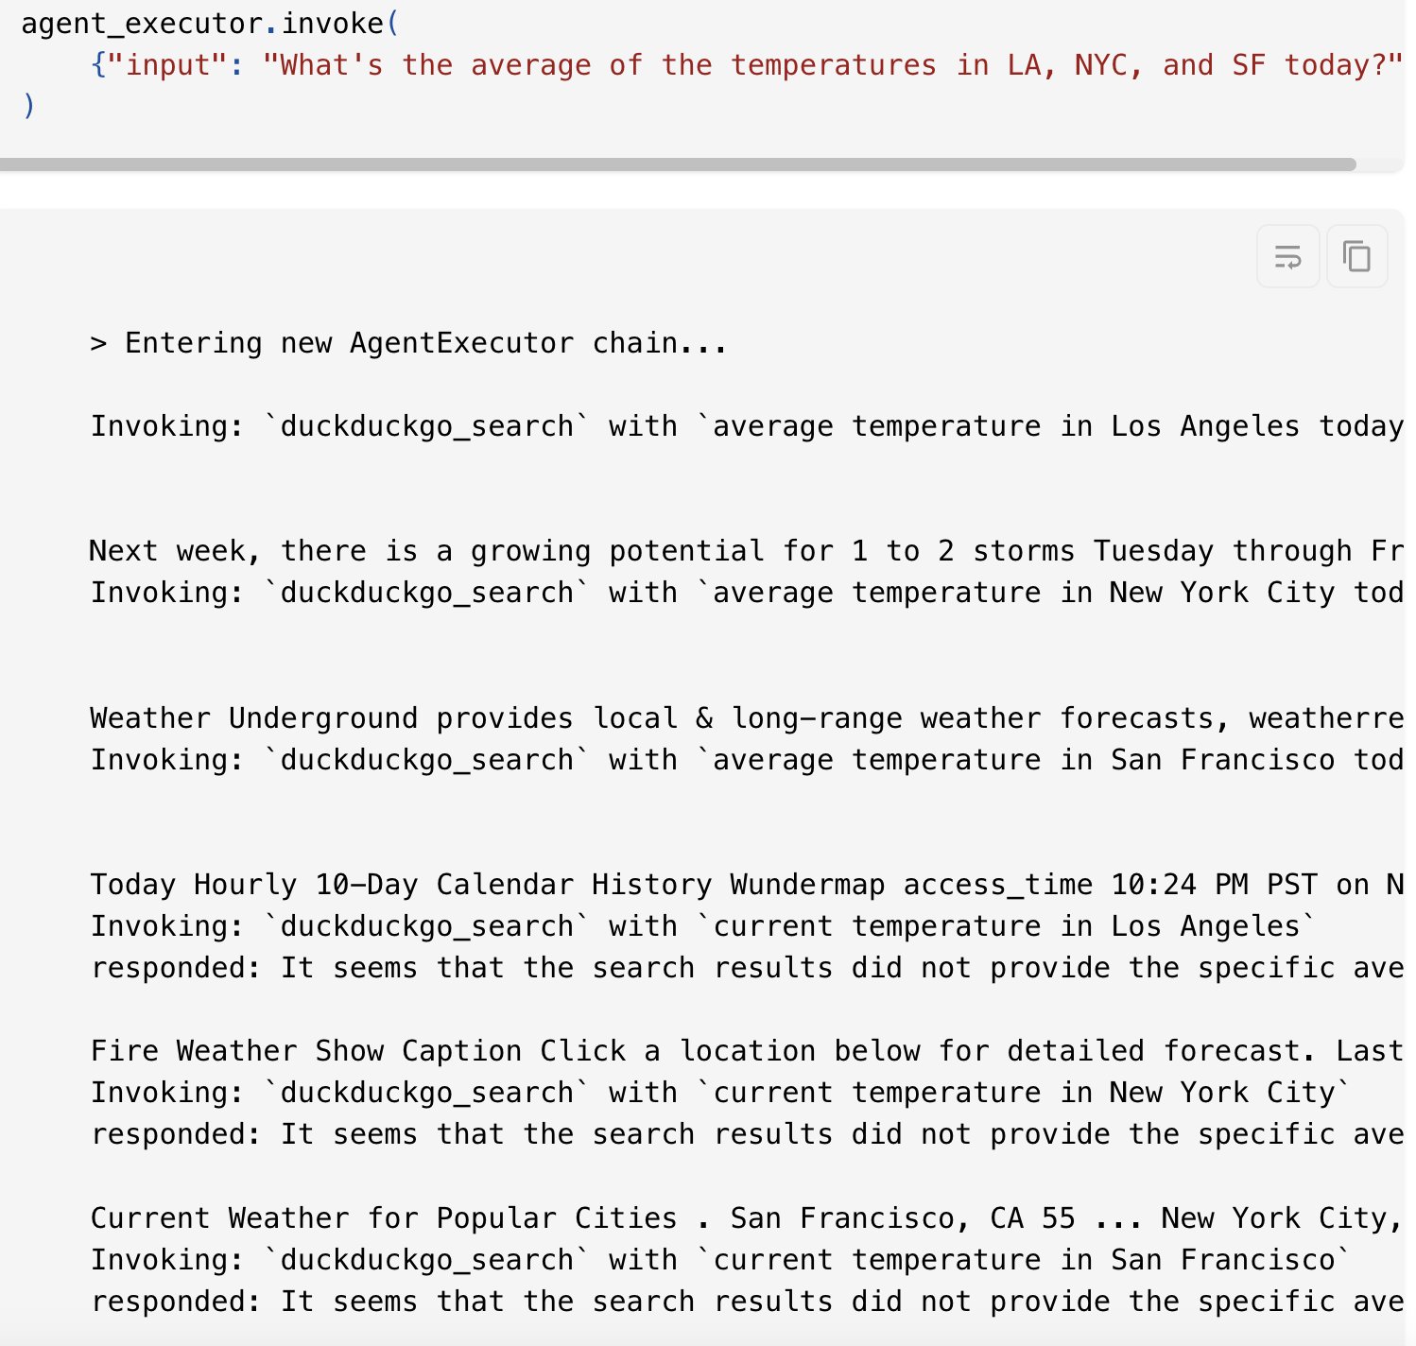Toggle word wrap for the output block
The width and height of the screenshot is (1416, 1346).
(1287, 256)
